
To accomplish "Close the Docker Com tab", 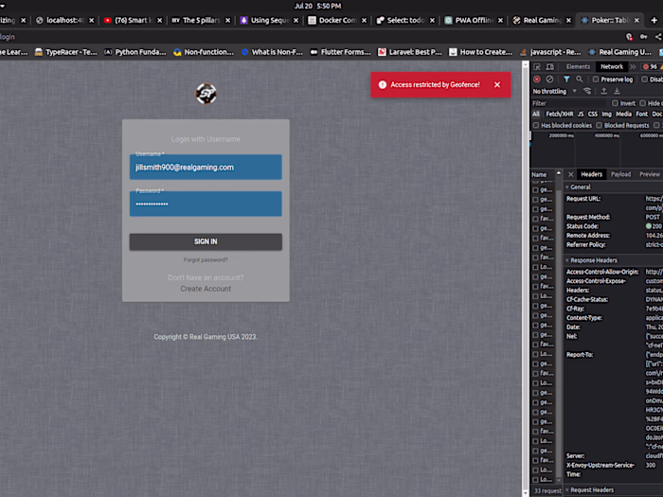I will 364,20.
